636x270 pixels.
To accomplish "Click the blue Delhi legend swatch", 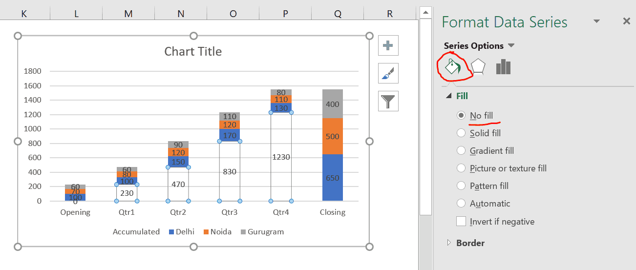I will tap(171, 232).
